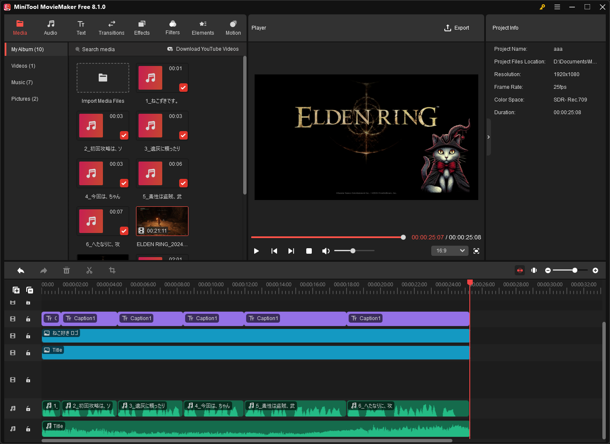The width and height of the screenshot is (610, 444).
Task: Click the music track icon of the Title audio track
Action: point(13,429)
